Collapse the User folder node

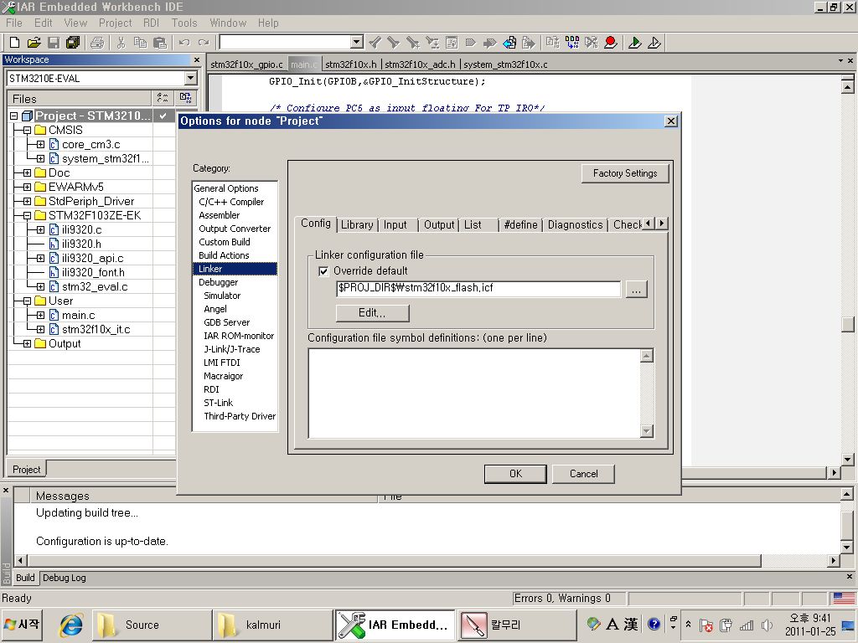[27, 301]
